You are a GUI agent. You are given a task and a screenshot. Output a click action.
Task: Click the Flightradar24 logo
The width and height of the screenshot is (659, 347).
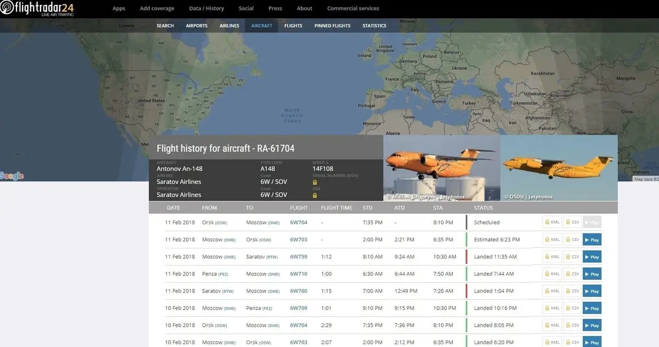point(37,8)
